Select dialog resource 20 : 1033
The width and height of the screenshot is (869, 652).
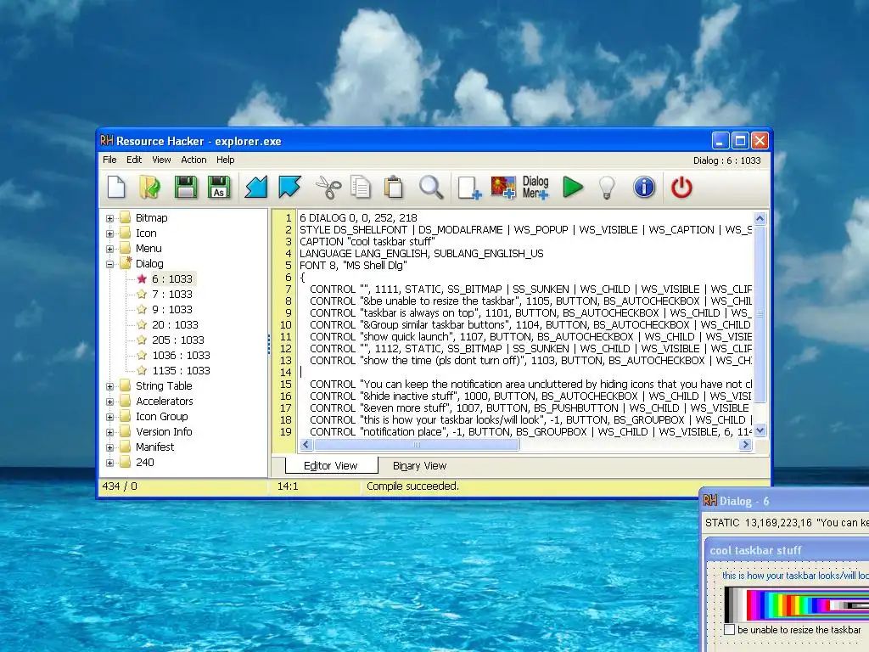click(175, 324)
